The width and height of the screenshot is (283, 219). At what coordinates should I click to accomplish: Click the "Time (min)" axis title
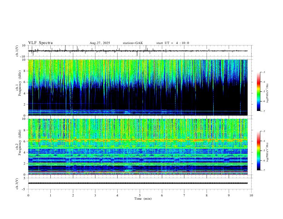[143, 199]
